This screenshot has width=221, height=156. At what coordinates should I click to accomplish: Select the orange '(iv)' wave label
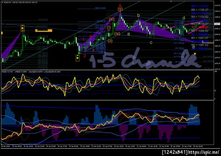pos(117,33)
